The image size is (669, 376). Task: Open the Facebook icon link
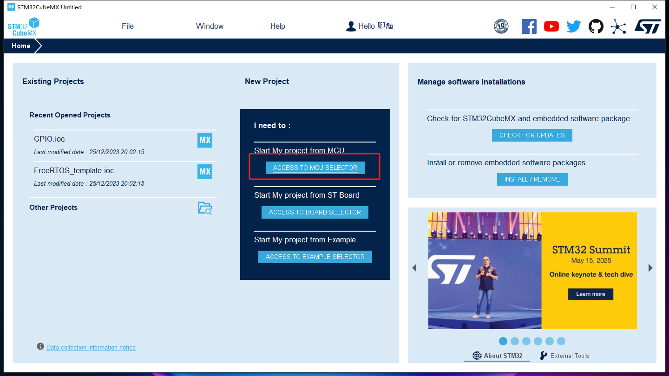(x=529, y=26)
